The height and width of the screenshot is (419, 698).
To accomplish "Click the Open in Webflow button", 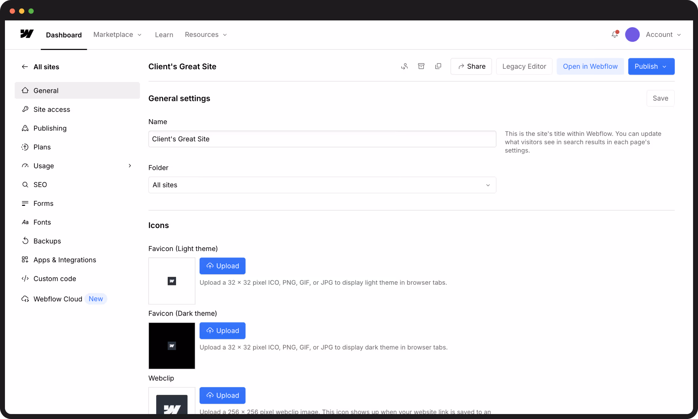I will (x=590, y=66).
